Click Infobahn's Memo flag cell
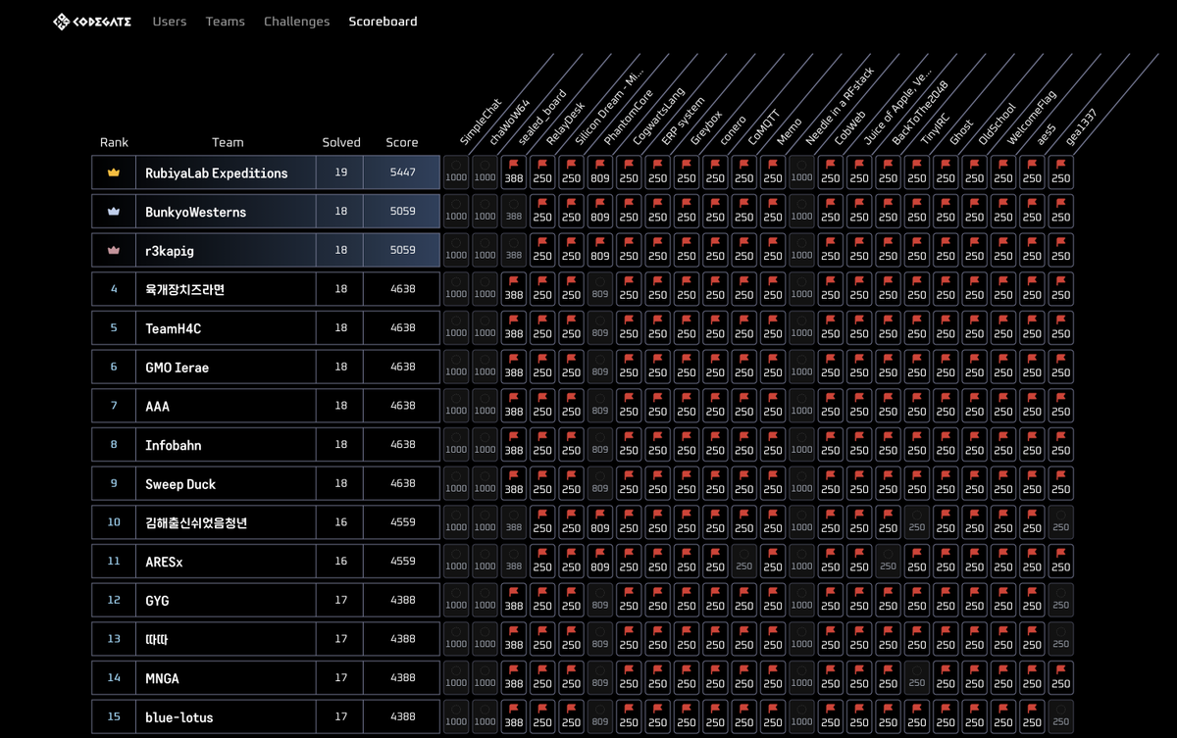 773,445
